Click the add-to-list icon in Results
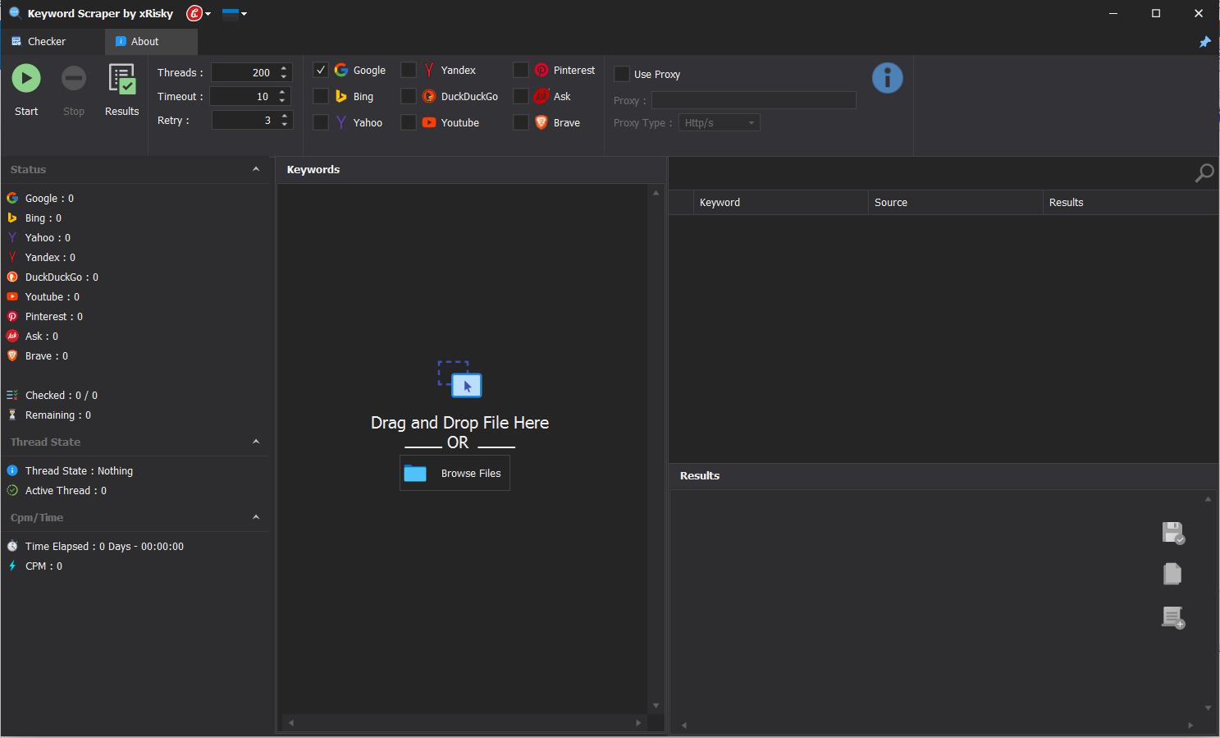 point(1173,617)
